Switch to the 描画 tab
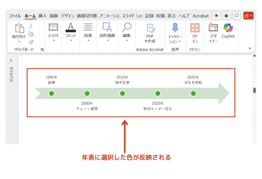This screenshot has width=262, height=179. tap(54, 16)
